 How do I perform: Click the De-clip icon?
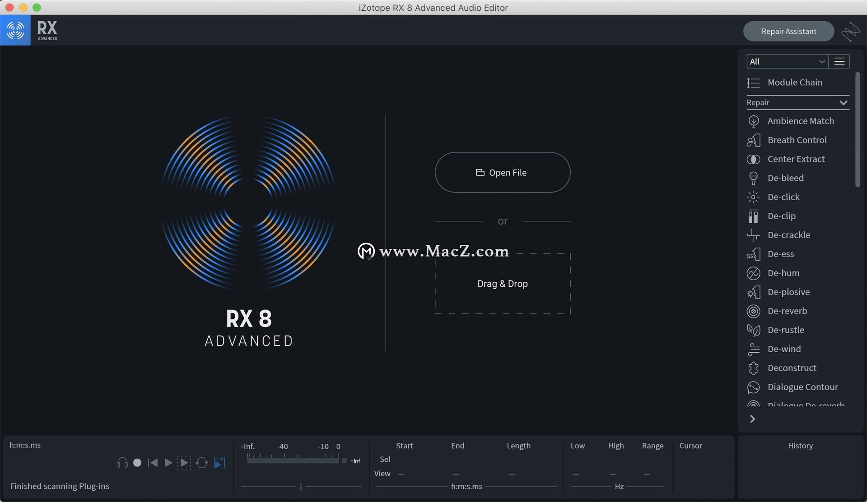753,216
